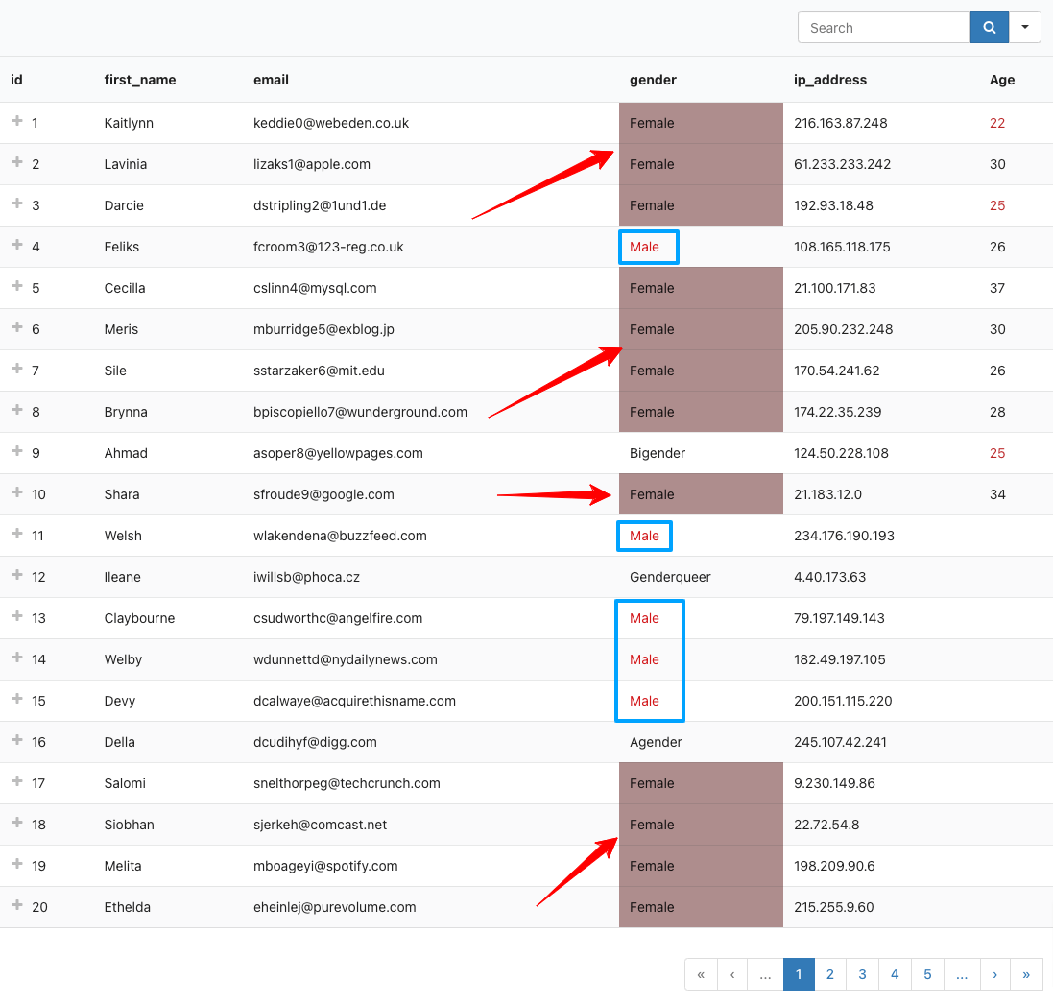The height and width of the screenshot is (1005, 1053).
Task: Go to next page using › arrow
Action: (994, 974)
